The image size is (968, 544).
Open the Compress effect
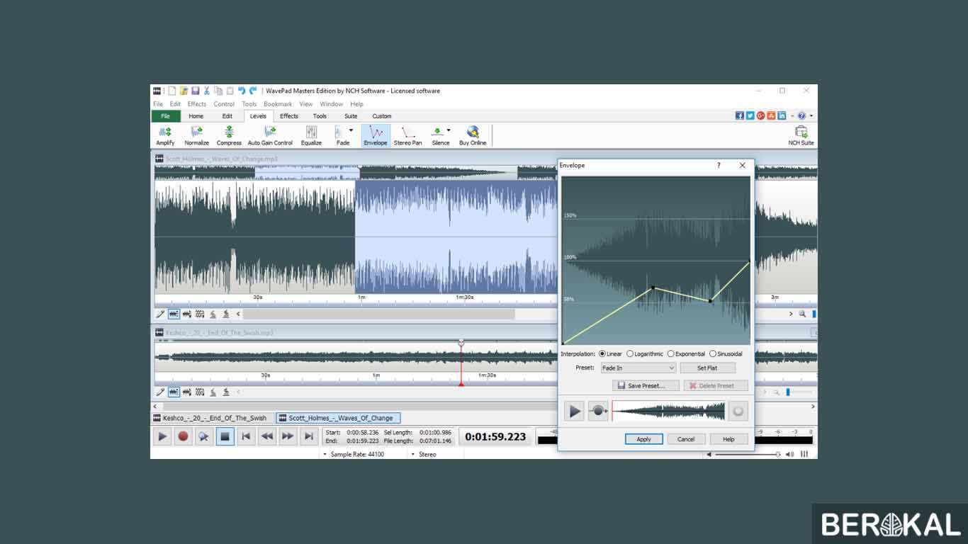229,136
